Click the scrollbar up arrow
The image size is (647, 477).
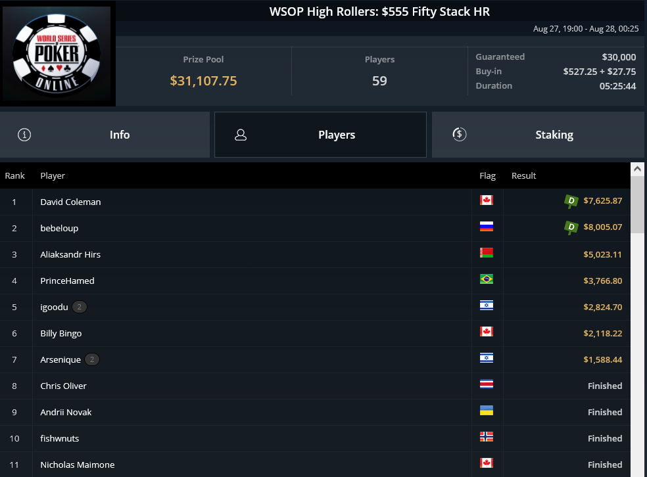pyautogui.click(x=637, y=169)
